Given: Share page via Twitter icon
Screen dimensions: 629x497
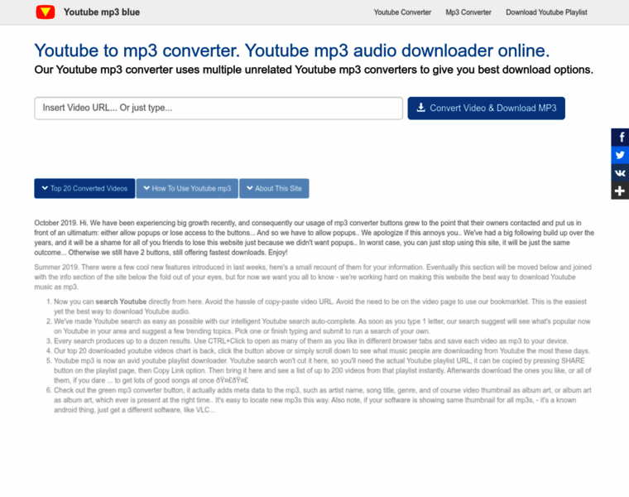Looking at the screenshot, I should point(620,155).
